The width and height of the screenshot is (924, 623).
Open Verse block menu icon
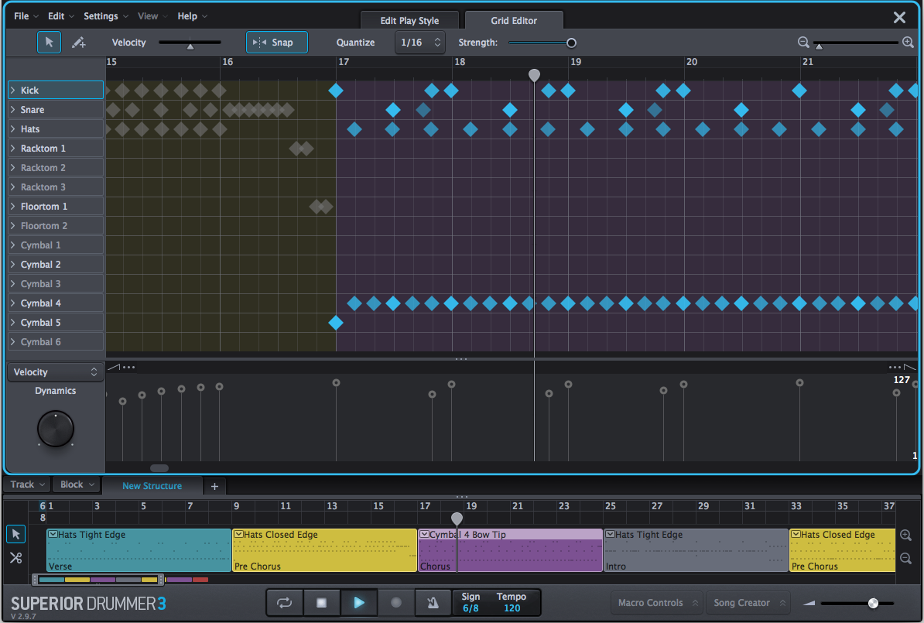coord(53,534)
